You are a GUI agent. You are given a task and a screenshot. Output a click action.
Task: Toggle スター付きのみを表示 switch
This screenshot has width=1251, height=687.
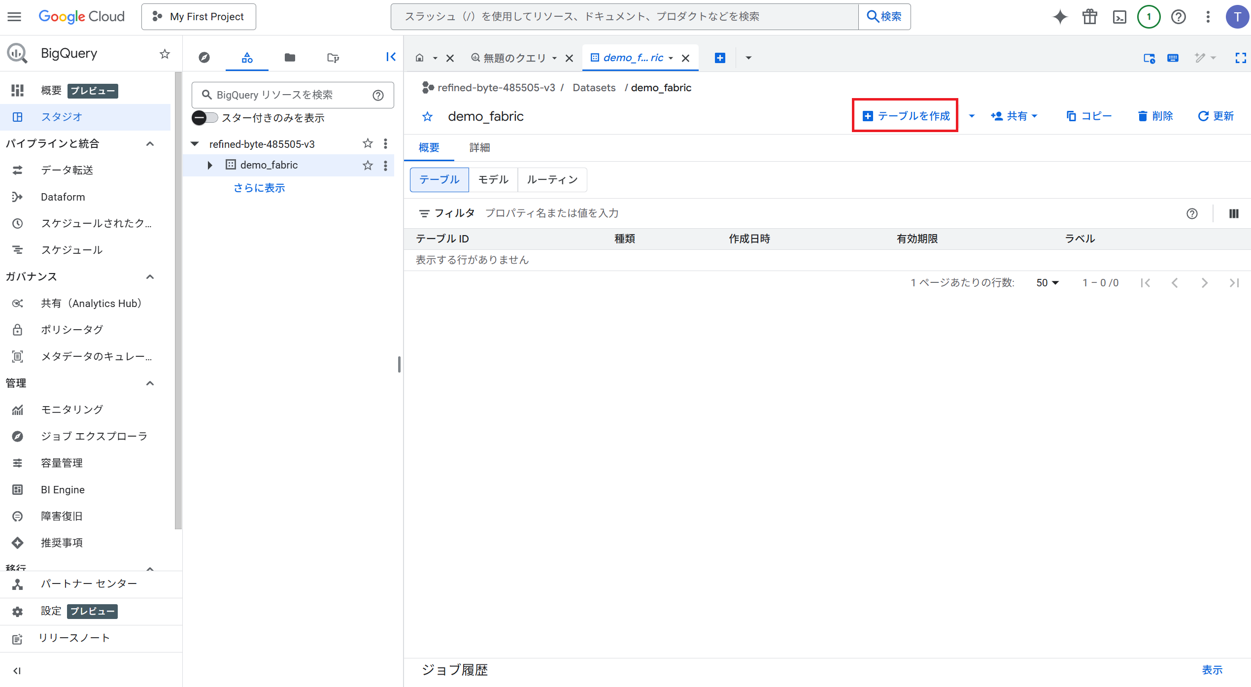click(x=204, y=118)
